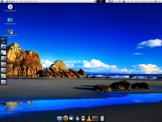Launch VLC media player cone icon
This screenshot has width=162, height=122.
[x=89, y=118]
